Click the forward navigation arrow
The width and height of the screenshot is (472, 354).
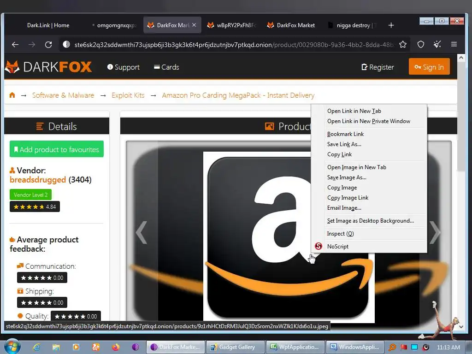[x=32, y=45]
